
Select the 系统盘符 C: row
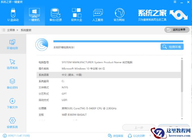point(109,81)
